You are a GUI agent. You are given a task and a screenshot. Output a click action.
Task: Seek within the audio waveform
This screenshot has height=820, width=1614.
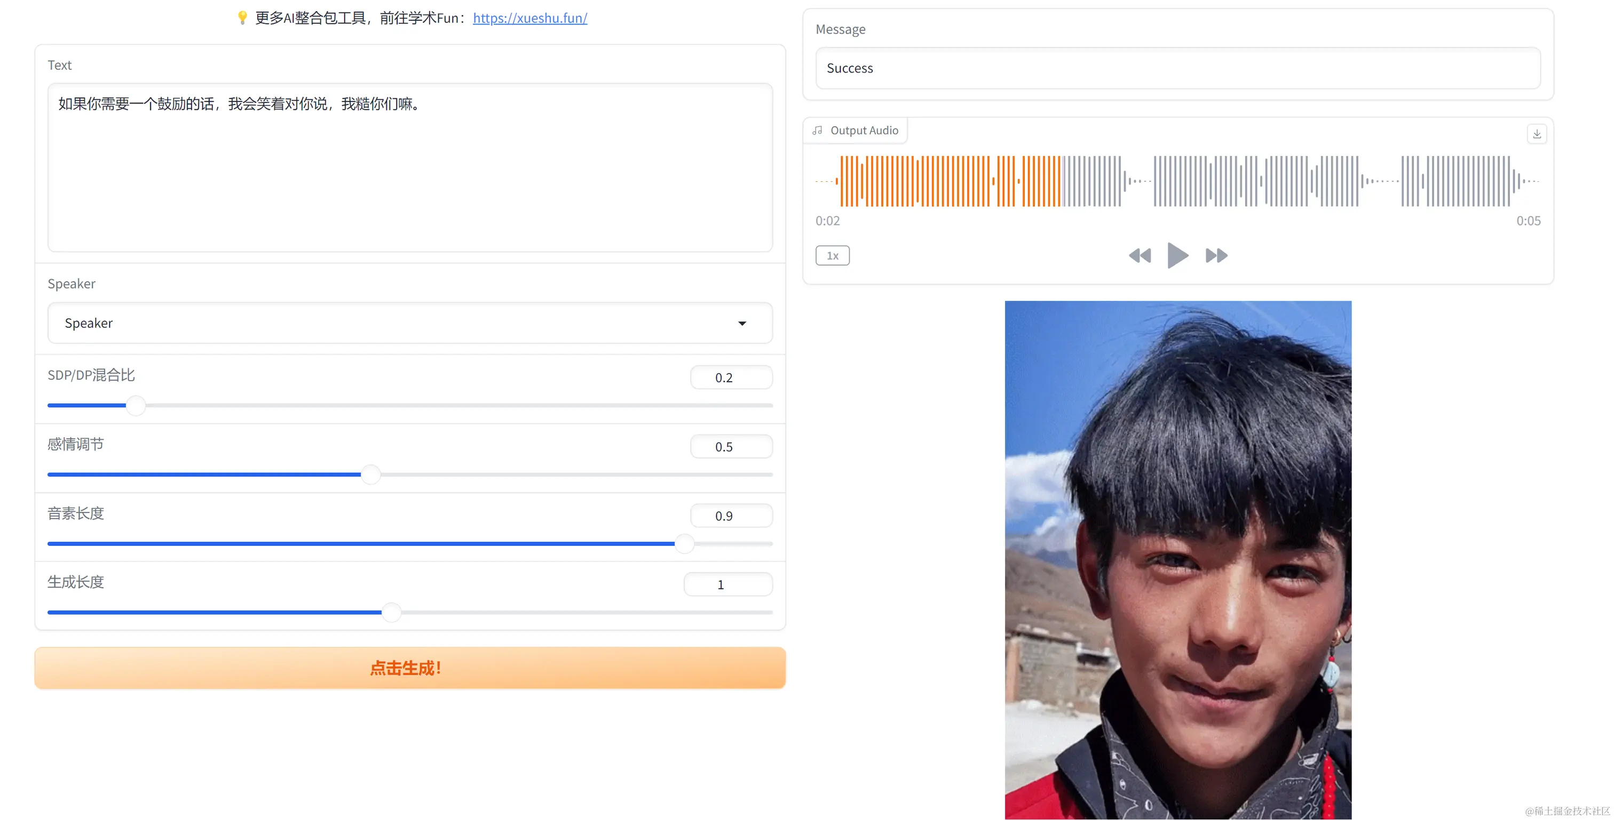(1177, 181)
